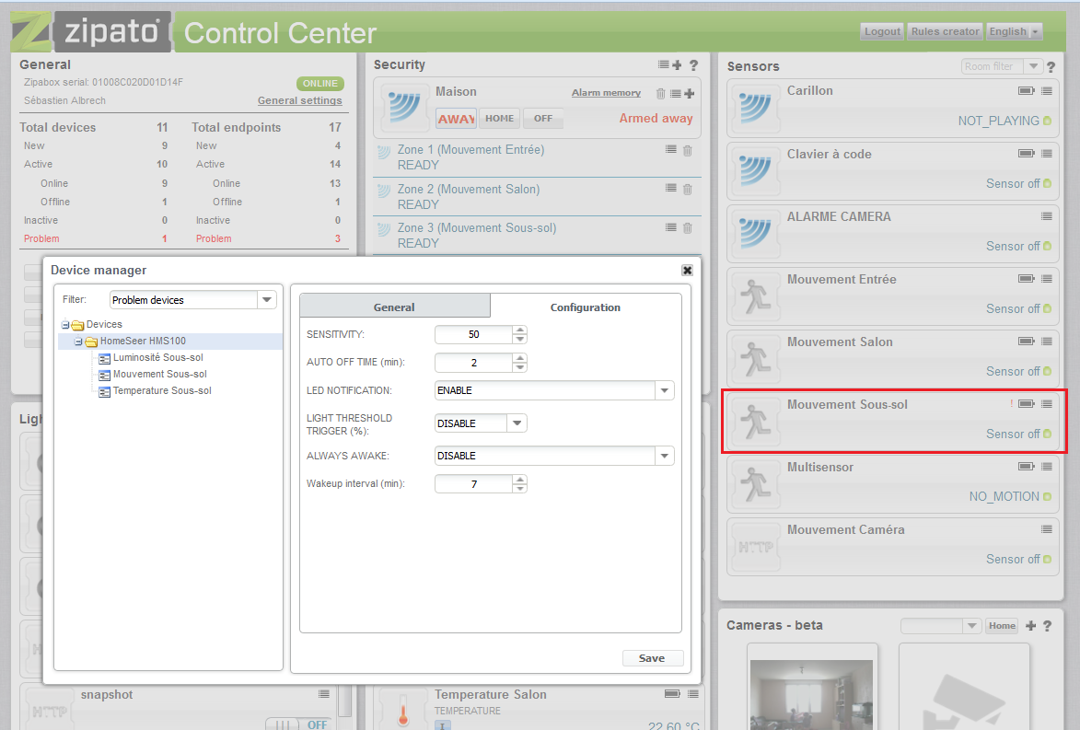This screenshot has width=1080, height=730.
Task: Click trash icon for Zone 2 (Mouvement Salon)
Action: click(x=687, y=189)
